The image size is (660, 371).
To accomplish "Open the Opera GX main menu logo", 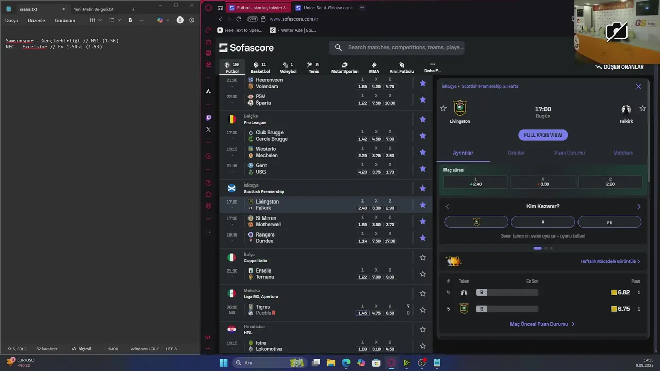I will click(x=208, y=8).
